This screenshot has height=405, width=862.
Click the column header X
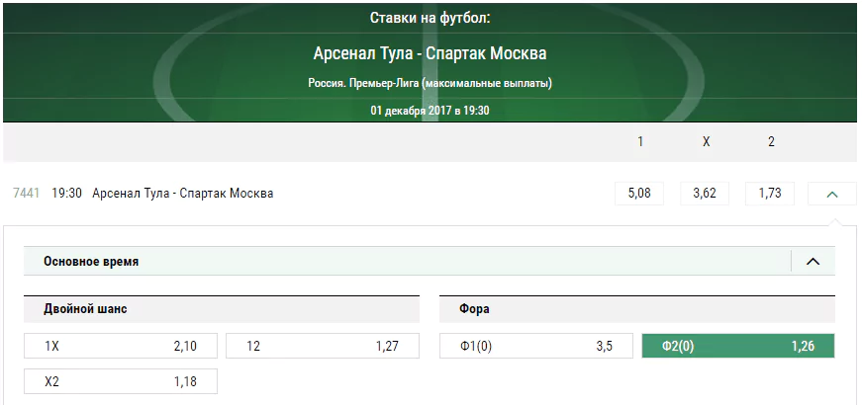coord(706,142)
